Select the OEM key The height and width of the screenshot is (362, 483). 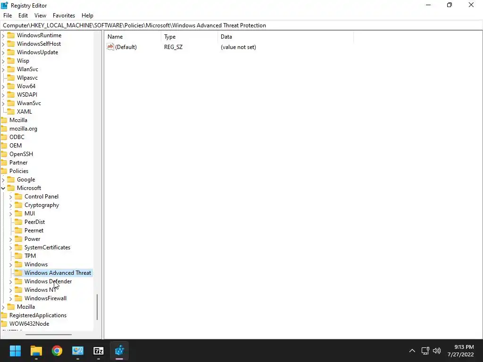click(x=16, y=146)
